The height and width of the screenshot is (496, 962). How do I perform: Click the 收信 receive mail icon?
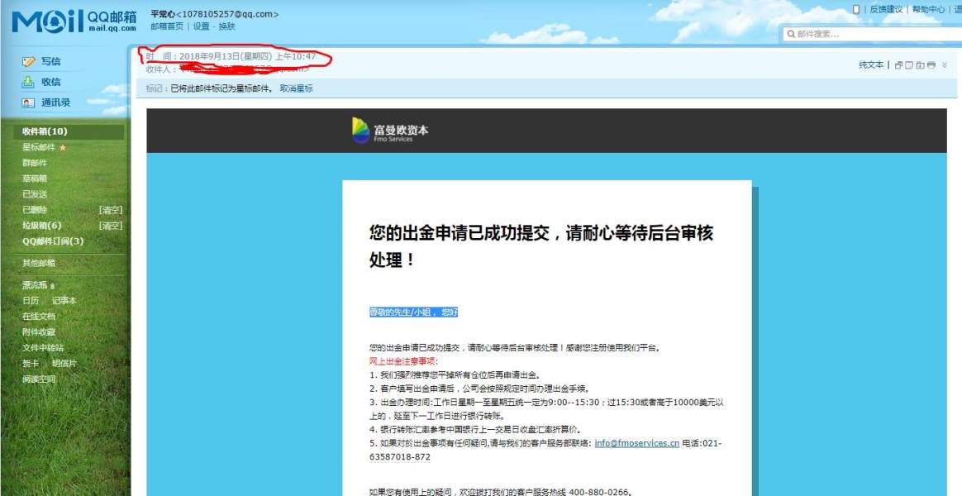coord(29,82)
